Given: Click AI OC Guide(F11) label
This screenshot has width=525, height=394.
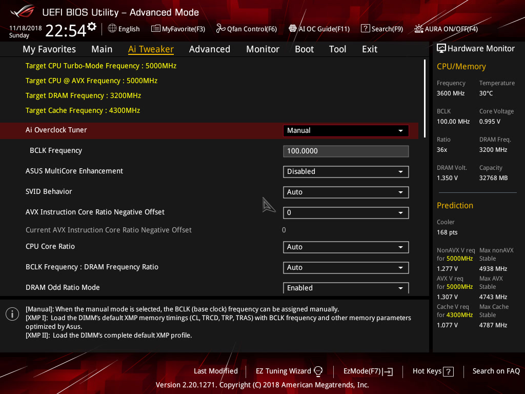Looking at the screenshot, I should click(x=324, y=29).
